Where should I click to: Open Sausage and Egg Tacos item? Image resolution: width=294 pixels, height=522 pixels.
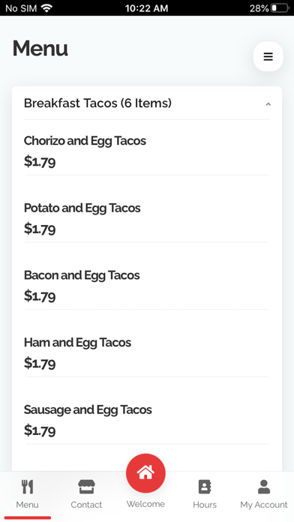tap(147, 420)
